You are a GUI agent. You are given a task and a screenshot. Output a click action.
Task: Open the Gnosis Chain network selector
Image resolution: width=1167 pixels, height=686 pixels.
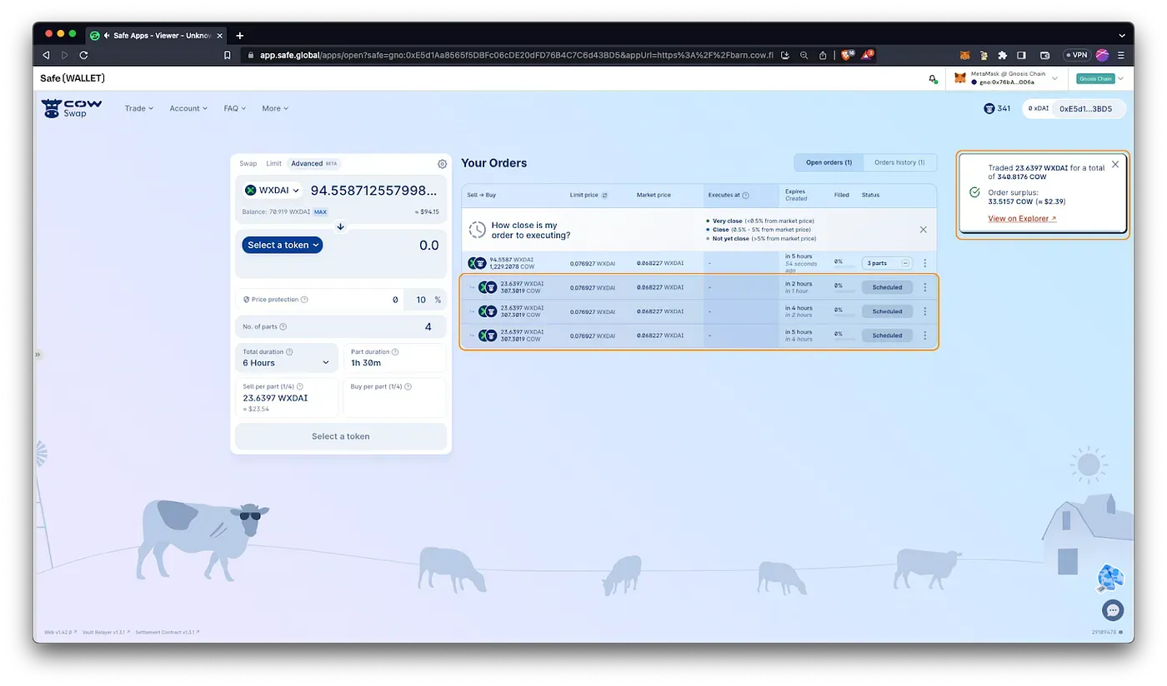pos(1100,78)
